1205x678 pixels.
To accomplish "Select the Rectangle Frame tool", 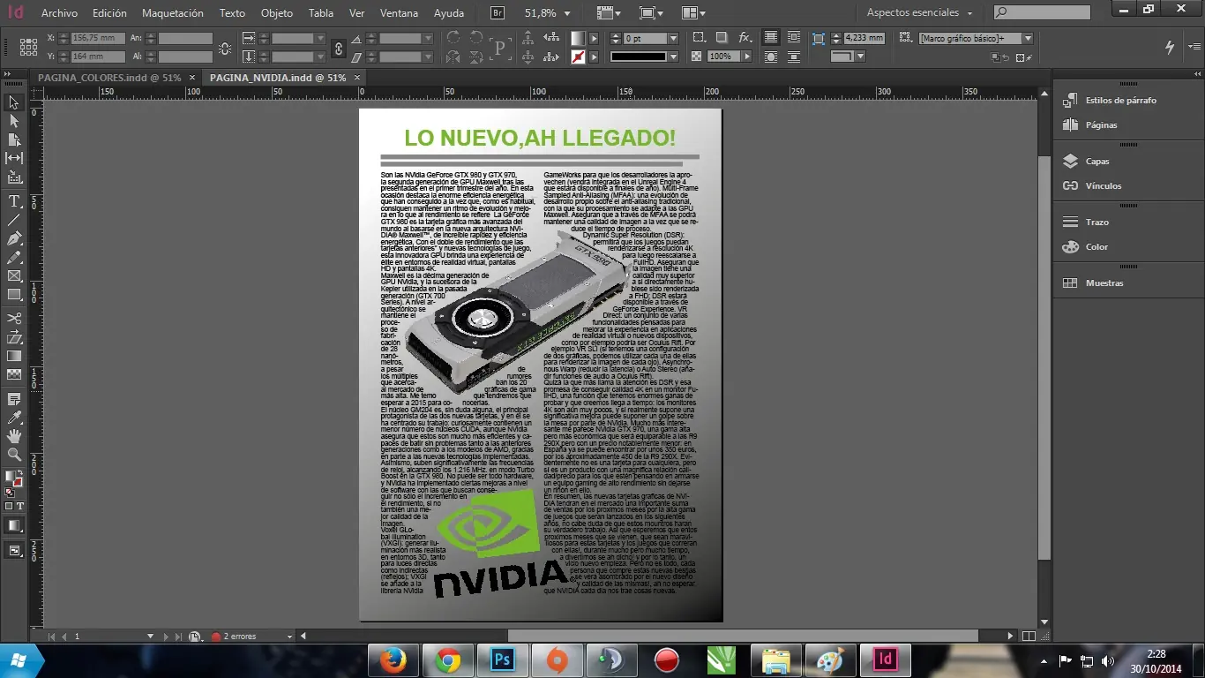I will click(14, 276).
